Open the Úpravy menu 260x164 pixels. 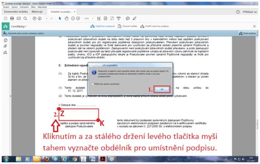tap(14, 7)
